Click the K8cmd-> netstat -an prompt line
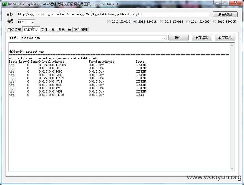Viewport: 244px width, 185px height. pyautogui.click(x=27, y=52)
